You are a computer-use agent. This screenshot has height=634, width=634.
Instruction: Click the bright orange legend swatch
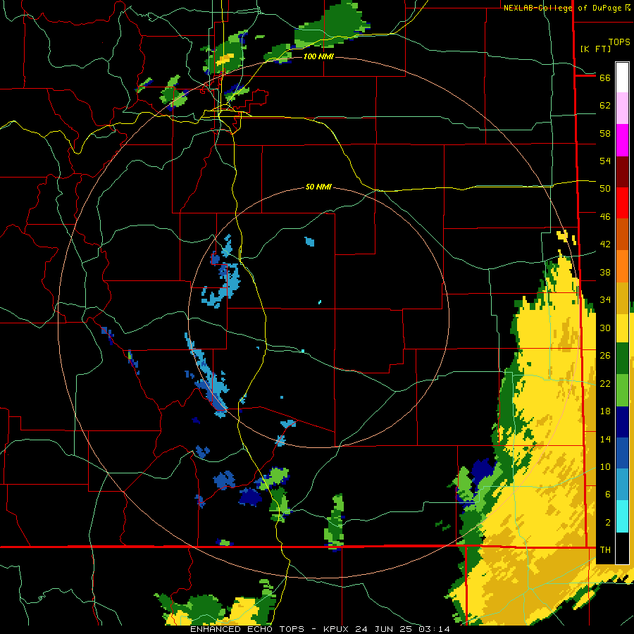(x=622, y=266)
